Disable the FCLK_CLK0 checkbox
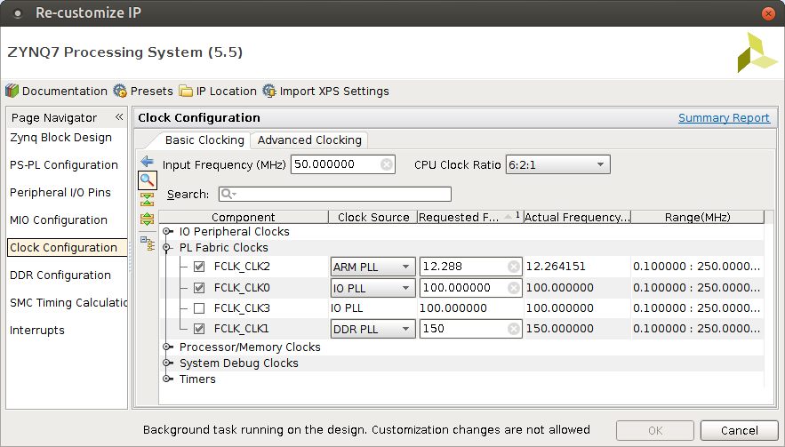Viewport: 785px width, 447px height. pyautogui.click(x=199, y=288)
